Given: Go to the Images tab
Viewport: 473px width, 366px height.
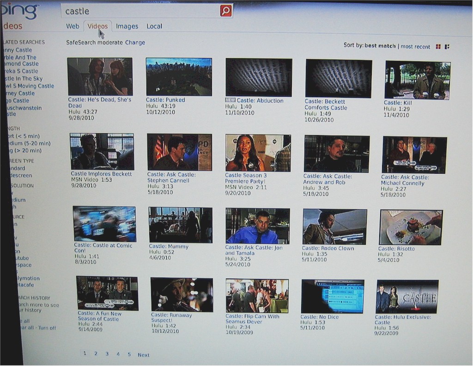Looking at the screenshot, I should pyautogui.click(x=127, y=26).
